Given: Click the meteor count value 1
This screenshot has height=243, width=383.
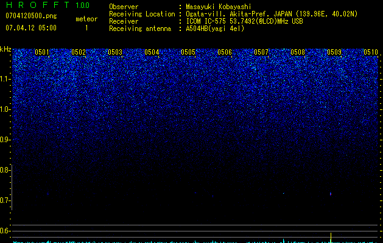Looking at the screenshot, I should (x=86, y=28).
